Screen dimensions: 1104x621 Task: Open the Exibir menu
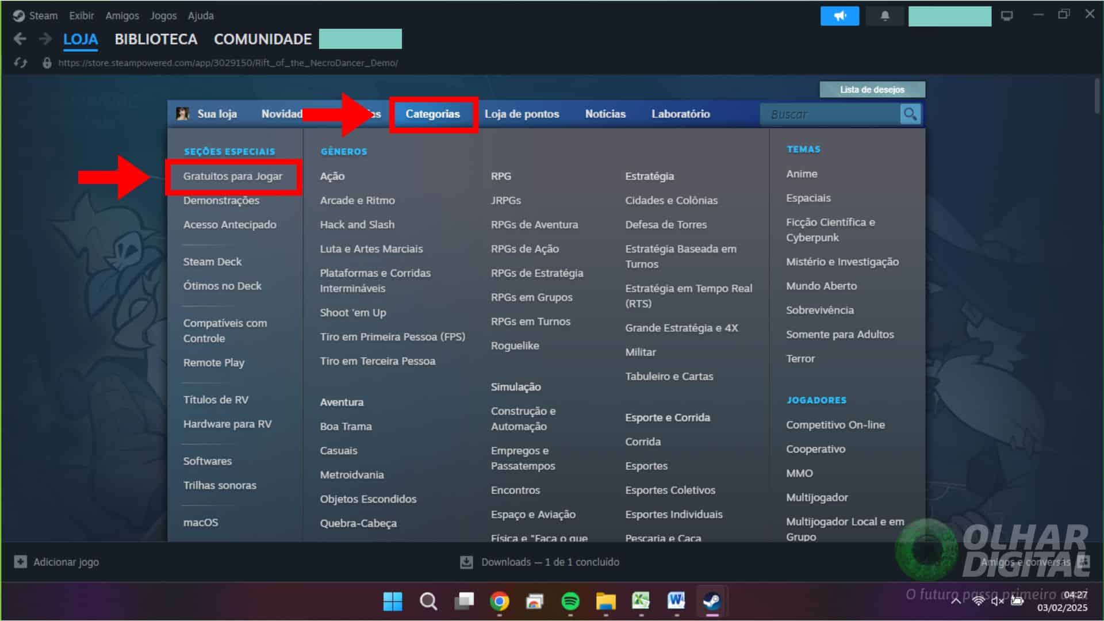(82, 16)
